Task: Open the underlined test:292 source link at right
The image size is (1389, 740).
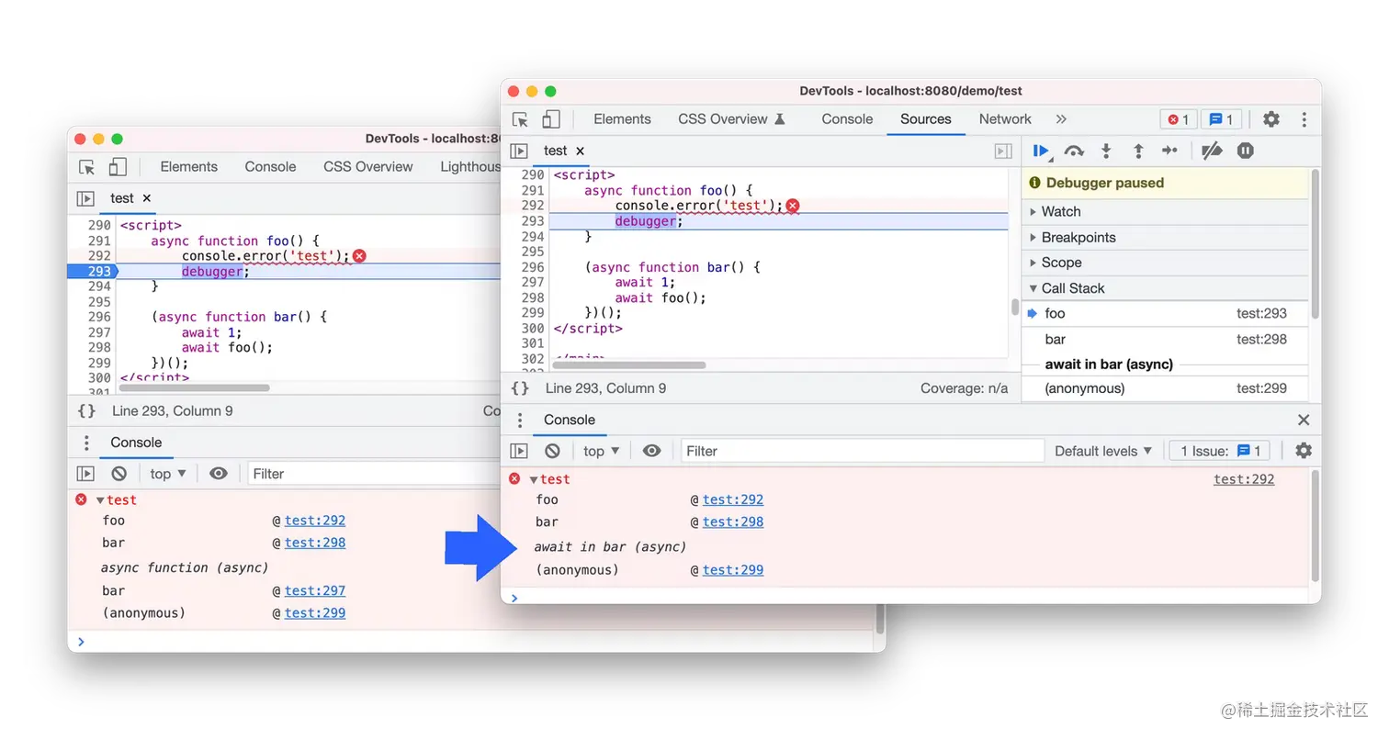Action: [x=1244, y=479]
